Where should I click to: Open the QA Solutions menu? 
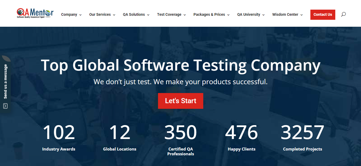(134, 15)
